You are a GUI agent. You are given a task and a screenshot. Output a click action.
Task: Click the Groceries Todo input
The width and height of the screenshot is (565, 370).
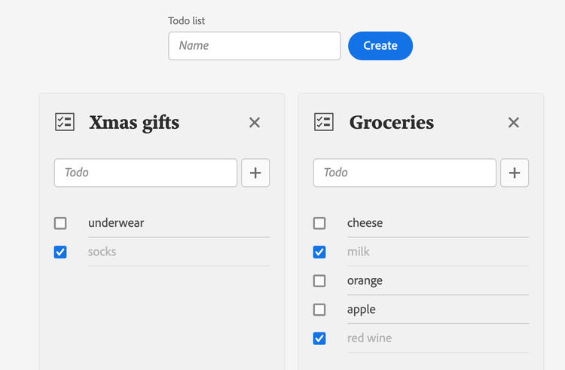(x=405, y=173)
